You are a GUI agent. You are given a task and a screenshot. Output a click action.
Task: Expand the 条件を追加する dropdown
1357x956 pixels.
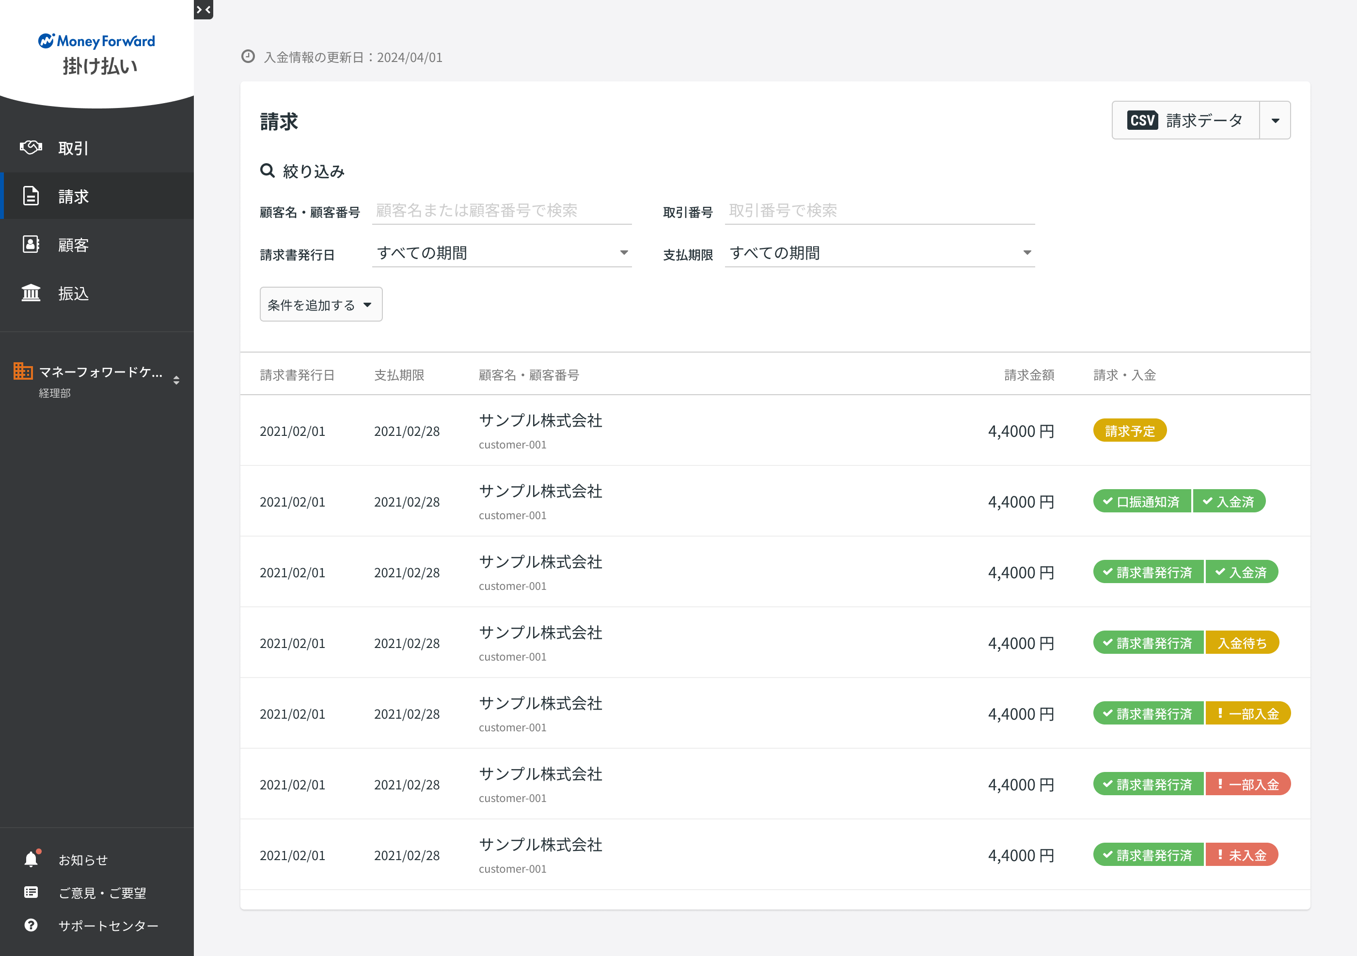pyautogui.click(x=320, y=304)
